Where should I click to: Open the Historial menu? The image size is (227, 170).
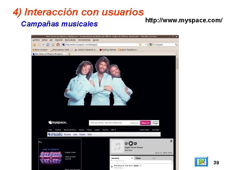[x=59, y=40]
